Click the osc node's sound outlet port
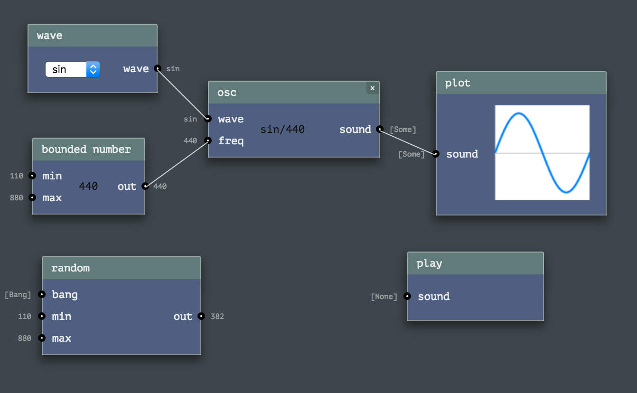This screenshot has height=393, width=637. (379, 129)
